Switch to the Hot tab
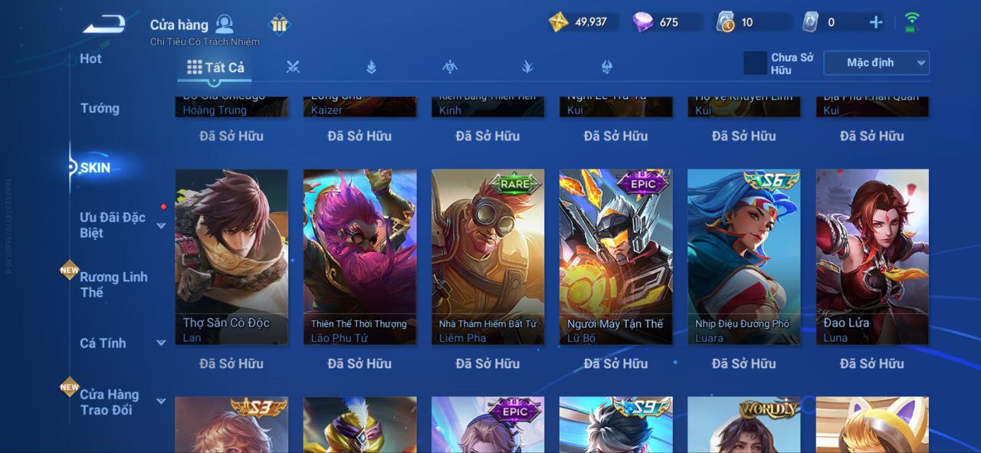This screenshot has width=981, height=453. (x=90, y=58)
